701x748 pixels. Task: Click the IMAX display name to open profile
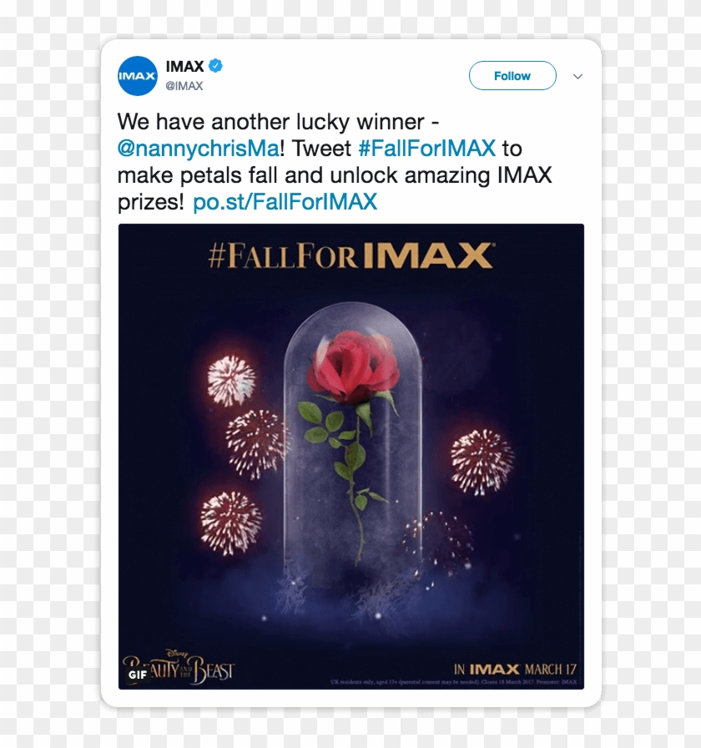point(184,66)
